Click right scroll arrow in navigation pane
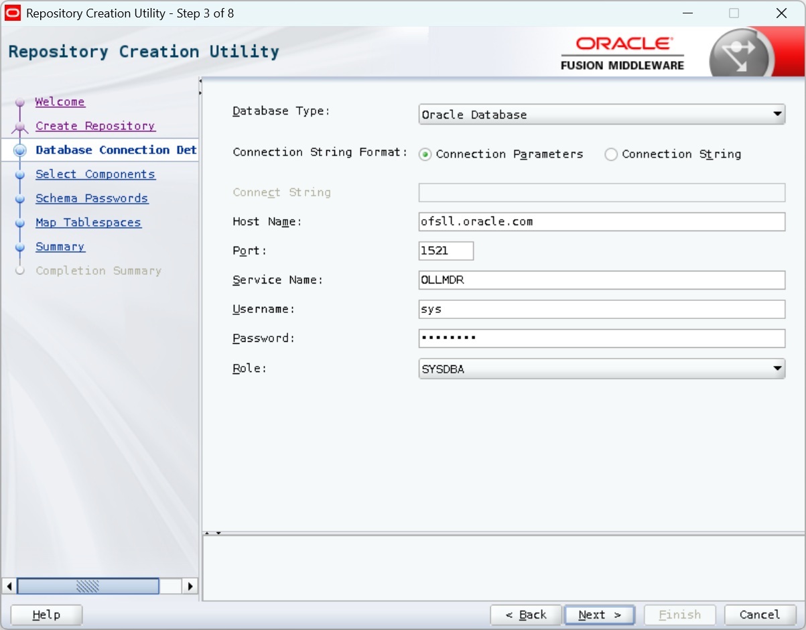806x630 pixels. click(190, 586)
